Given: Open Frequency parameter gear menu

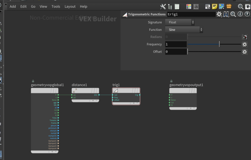Looking at the screenshot, I should pos(245,44).
